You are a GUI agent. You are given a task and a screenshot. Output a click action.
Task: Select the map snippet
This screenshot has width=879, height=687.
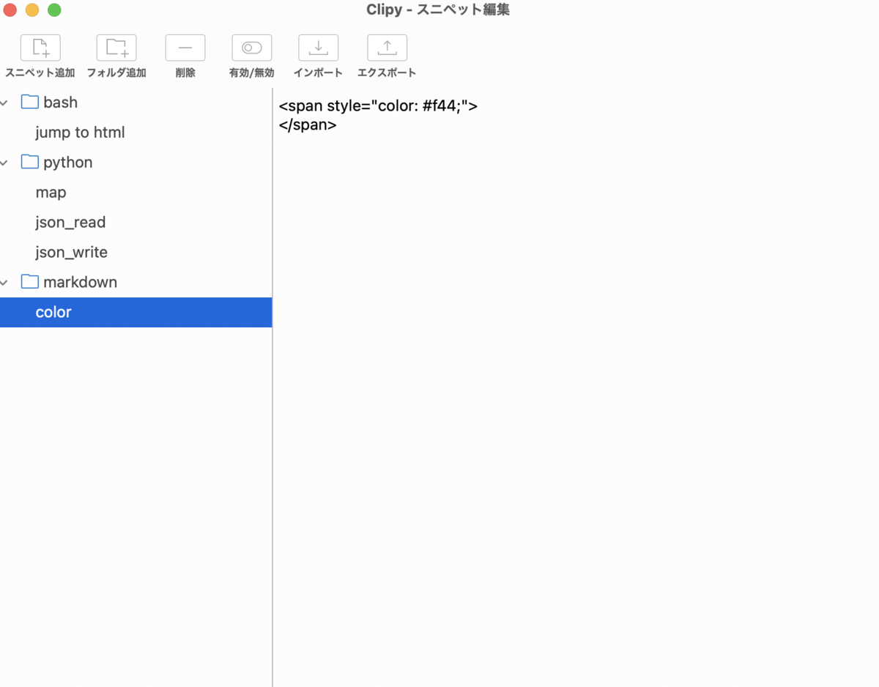pos(51,192)
